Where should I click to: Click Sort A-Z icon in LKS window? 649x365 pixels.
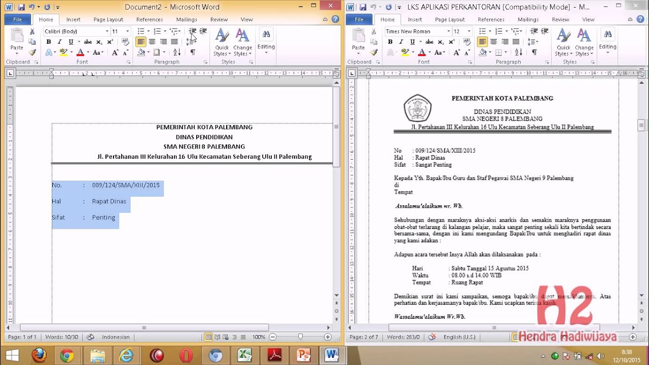pos(519,52)
